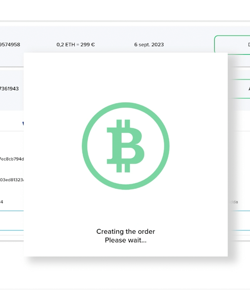Click the green Bitcoin logo icon
The image size is (250, 290).
click(x=126, y=146)
